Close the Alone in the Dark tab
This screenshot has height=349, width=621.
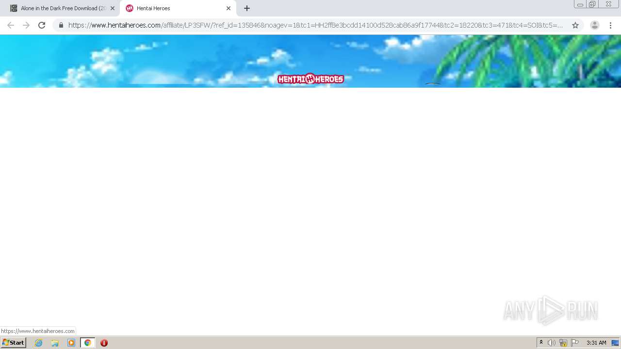pos(113,8)
